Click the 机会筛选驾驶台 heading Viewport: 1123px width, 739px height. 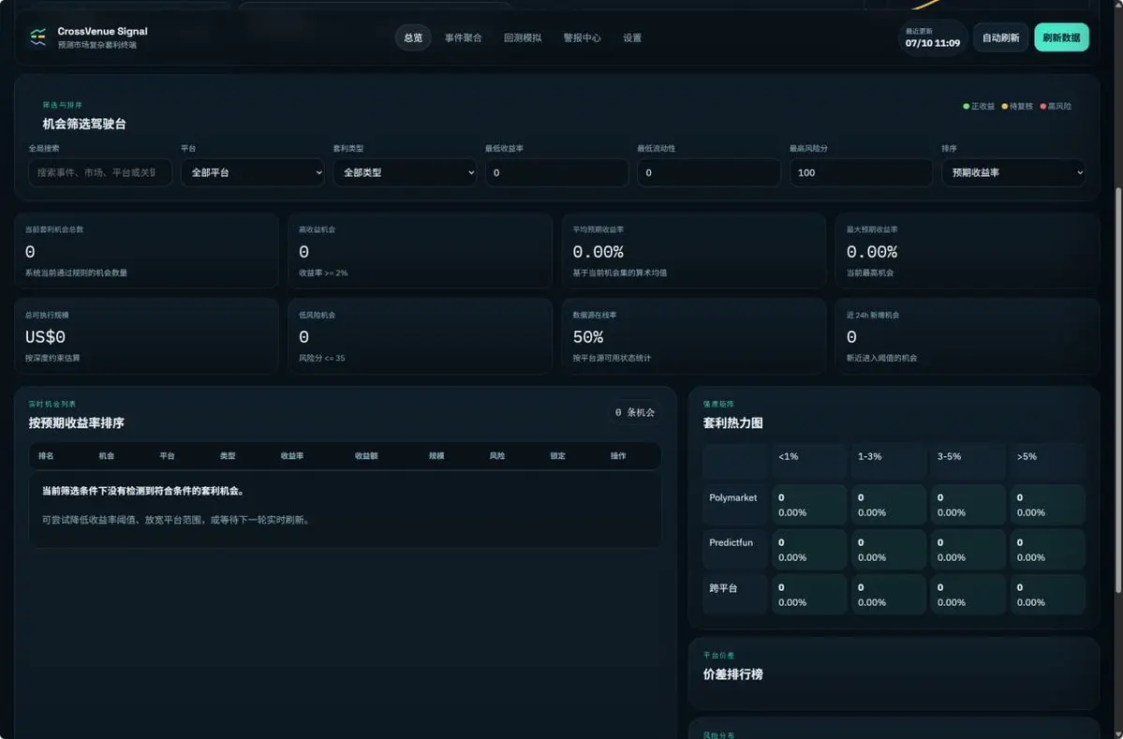83,124
